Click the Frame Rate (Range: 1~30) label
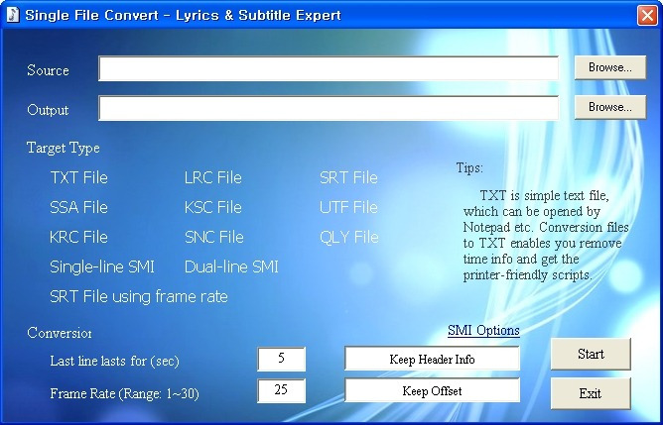Image resolution: width=663 pixels, height=425 pixels. [x=124, y=393]
